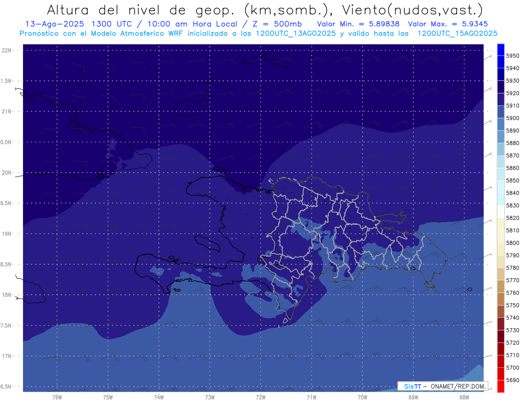The image size is (521, 403).
Task: Click the 22N latitude label
Action: 7,50
